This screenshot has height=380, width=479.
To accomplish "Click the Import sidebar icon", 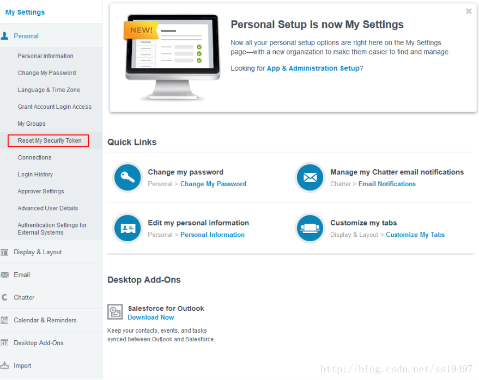I will click(x=4, y=365).
